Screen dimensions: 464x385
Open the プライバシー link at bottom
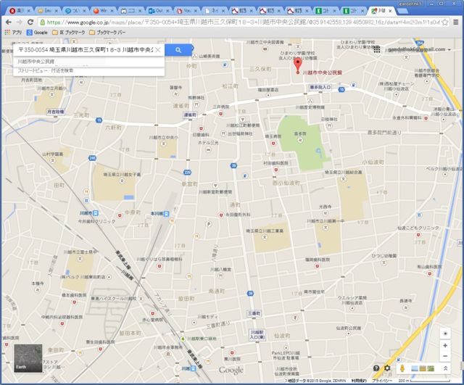pyautogui.click(x=382, y=381)
